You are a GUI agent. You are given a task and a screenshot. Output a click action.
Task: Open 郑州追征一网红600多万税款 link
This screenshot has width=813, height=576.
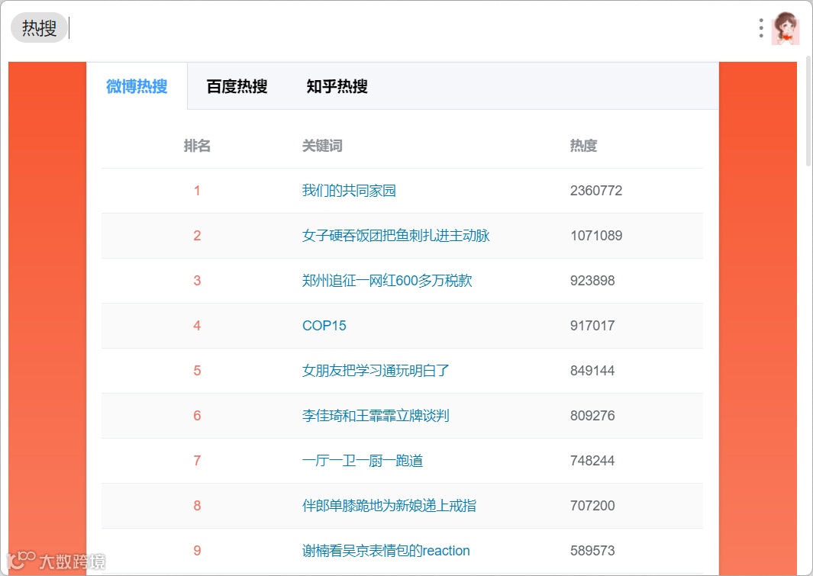[387, 281]
